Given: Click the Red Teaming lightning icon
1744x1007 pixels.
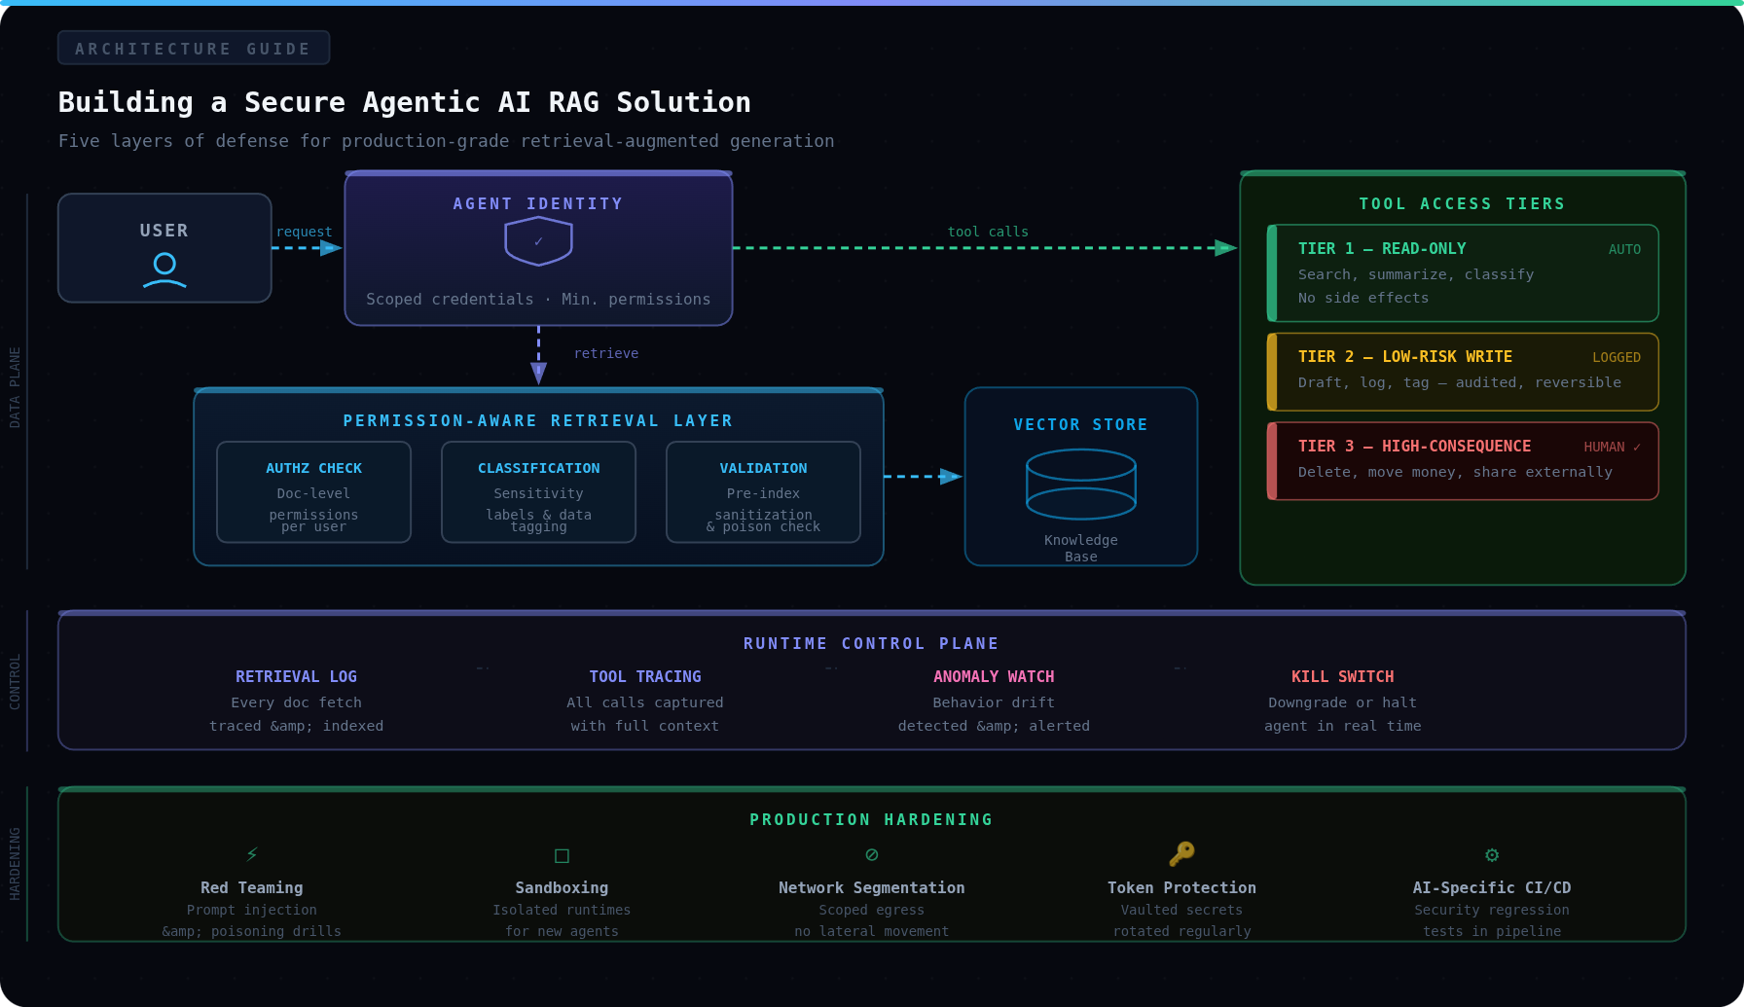Looking at the screenshot, I should click(252, 854).
